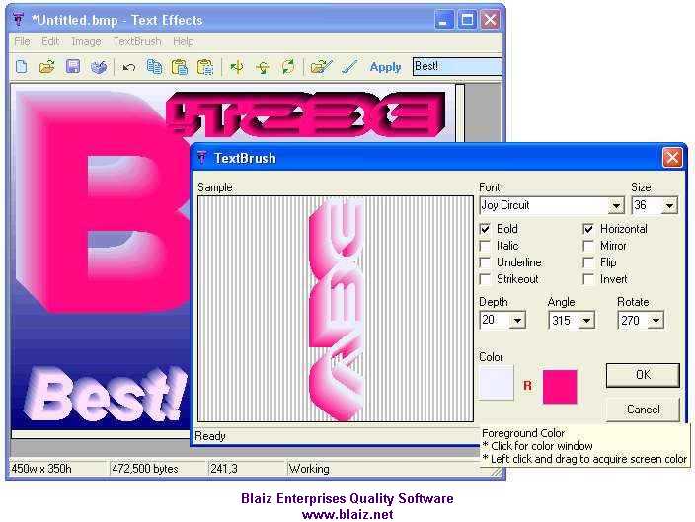Save with the floppy disk icon
Screen dimensions: 695x522
pyautogui.click(x=73, y=67)
